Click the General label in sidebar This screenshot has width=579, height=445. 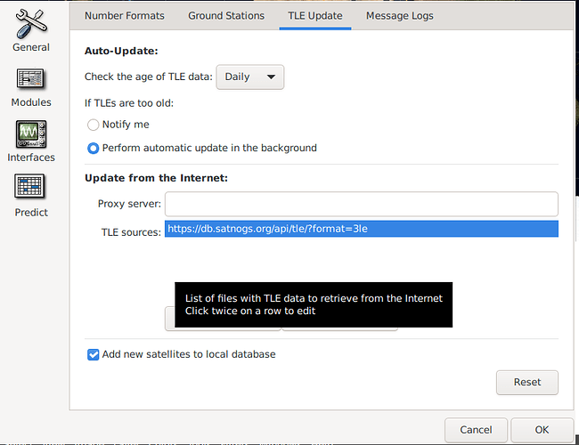pyautogui.click(x=31, y=47)
